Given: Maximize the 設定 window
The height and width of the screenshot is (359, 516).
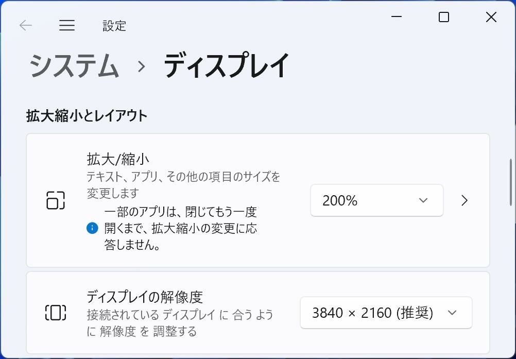Looking at the screenshot, I should pyautogui.click(x=443, y=17).
